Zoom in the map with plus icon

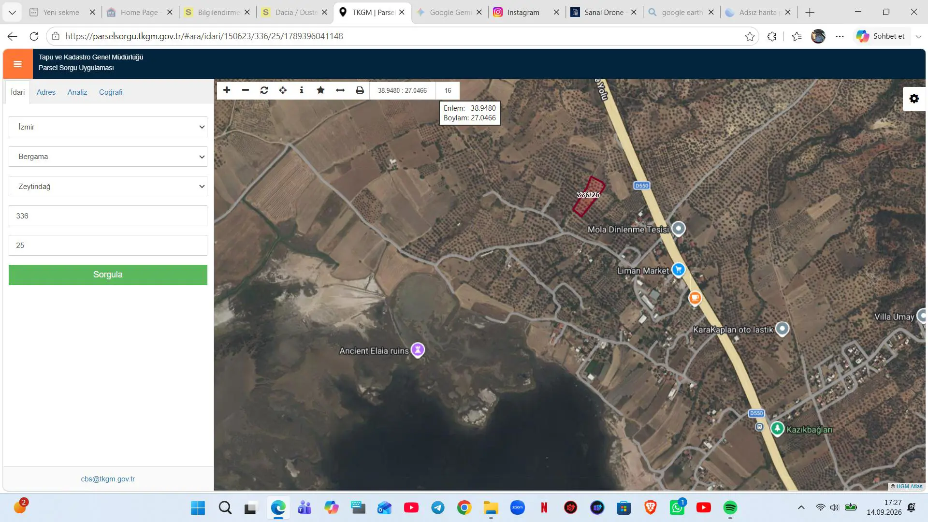227,90
